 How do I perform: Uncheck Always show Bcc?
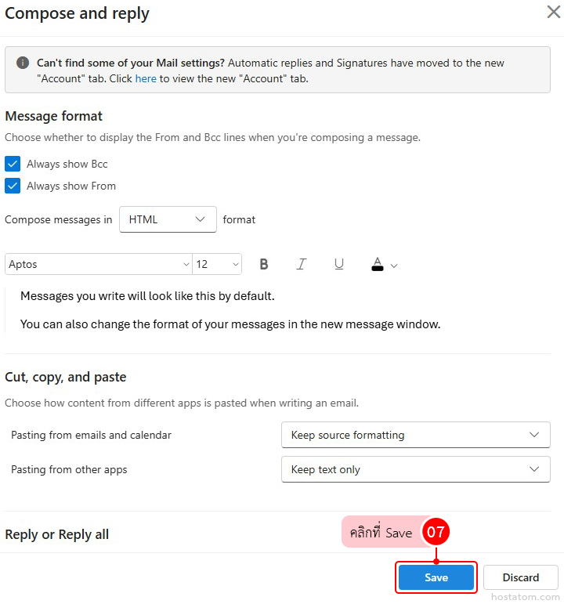pos(13,164)
